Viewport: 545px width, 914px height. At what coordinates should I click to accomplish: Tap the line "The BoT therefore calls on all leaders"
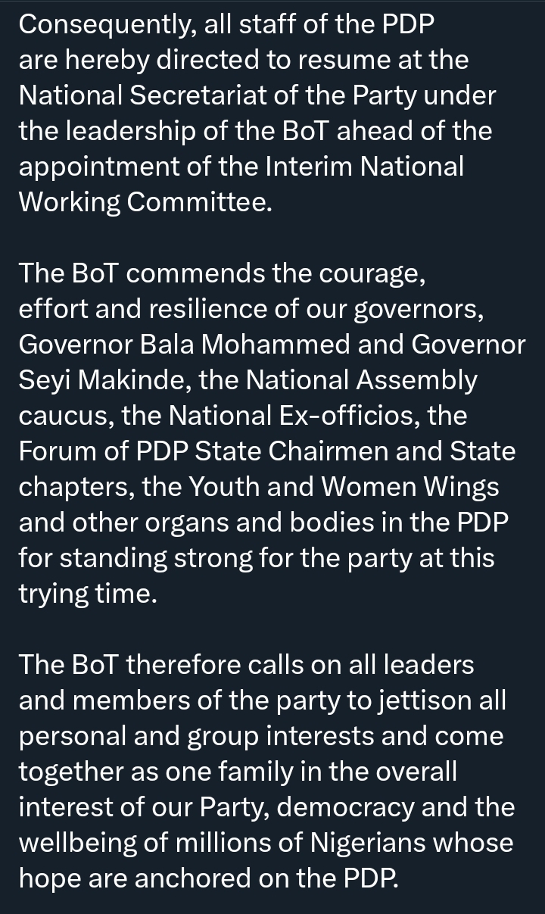coord(246,665)
